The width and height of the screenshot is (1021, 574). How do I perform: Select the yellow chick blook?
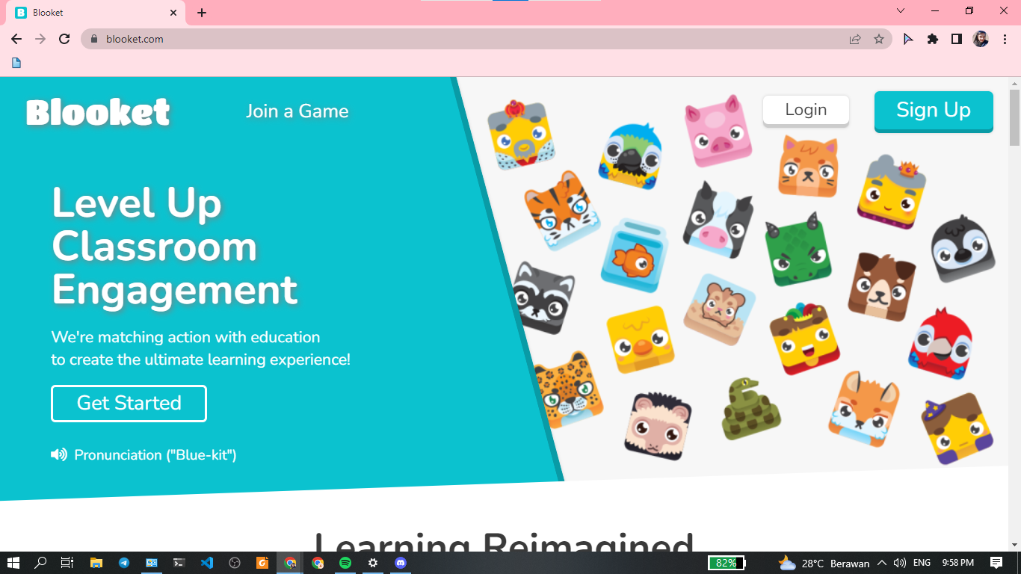click(640, 339)
